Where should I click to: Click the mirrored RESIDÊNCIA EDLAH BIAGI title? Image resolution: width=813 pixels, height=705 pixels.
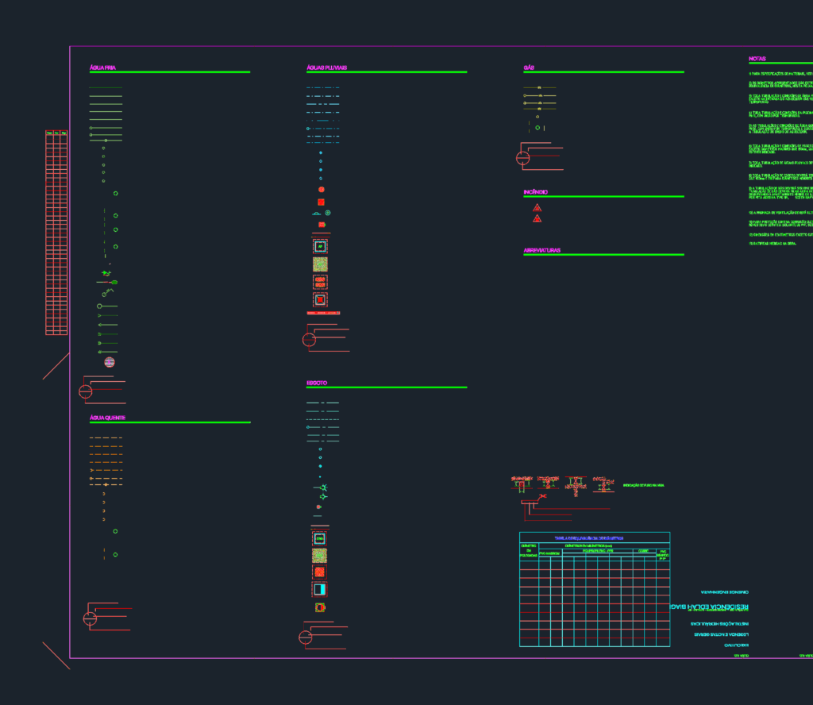[709, 607]
